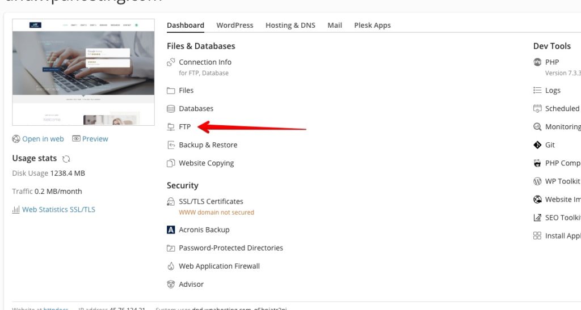This screenshot has width=581, height=310.
Task: Click the Advisor icon
Action: click(170, 284)
